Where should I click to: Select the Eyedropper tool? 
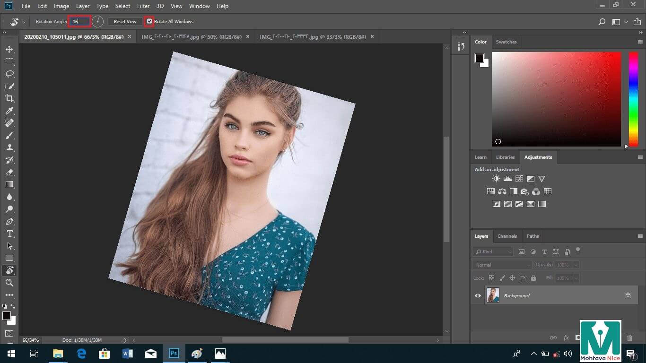point(9,111)
